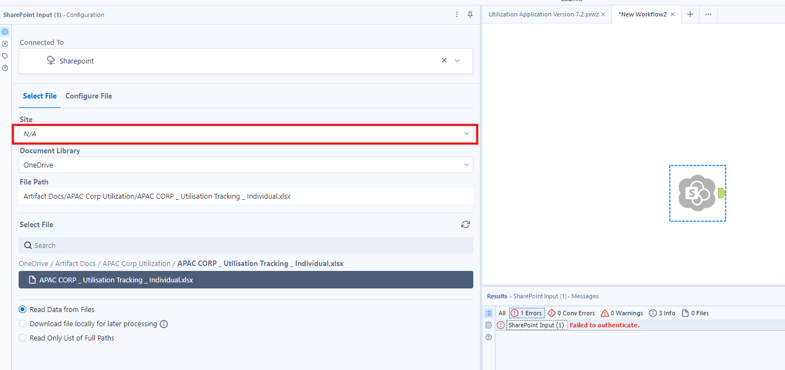The image size is (785, 370).
Task: Select the Read Data from Files option
Action: [x=22, y=309]
